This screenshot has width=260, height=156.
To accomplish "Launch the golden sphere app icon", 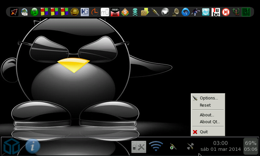I will pyautogui.click(x=75, y=12).
